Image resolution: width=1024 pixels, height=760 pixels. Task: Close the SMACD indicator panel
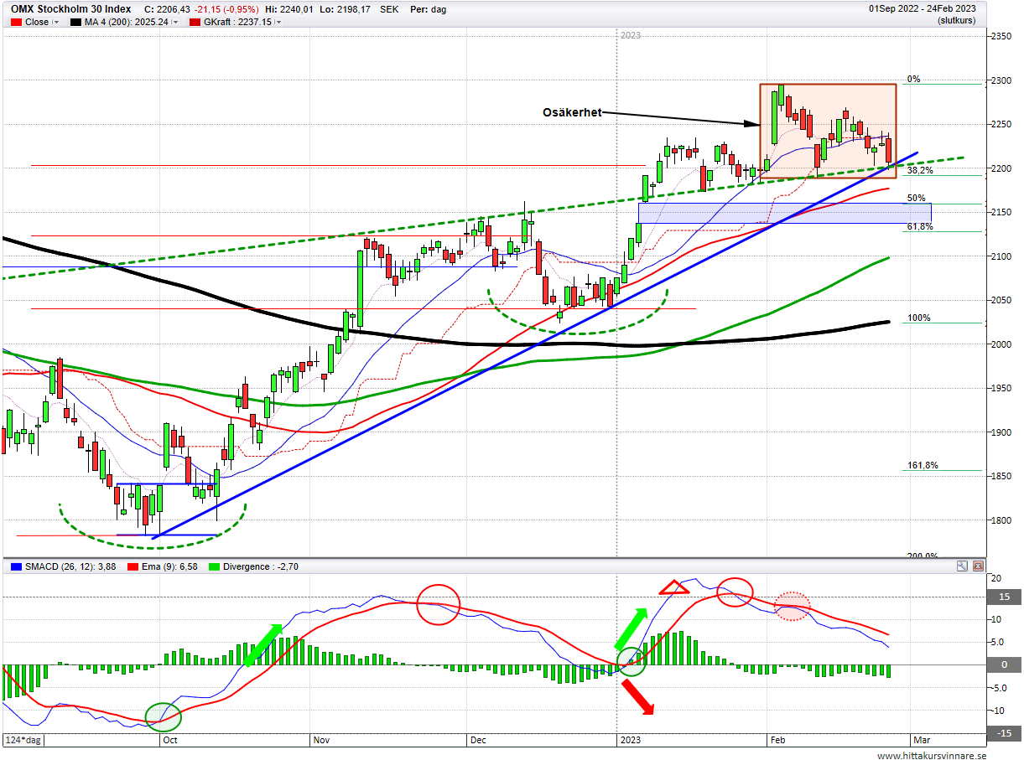977,566
